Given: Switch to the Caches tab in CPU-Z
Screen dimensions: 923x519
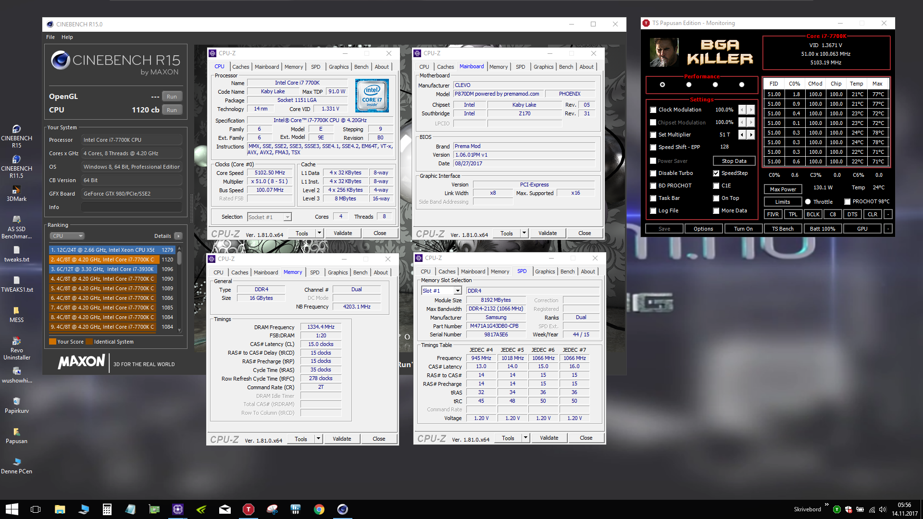Looking at the screenshot, I should tap(240, 67).
